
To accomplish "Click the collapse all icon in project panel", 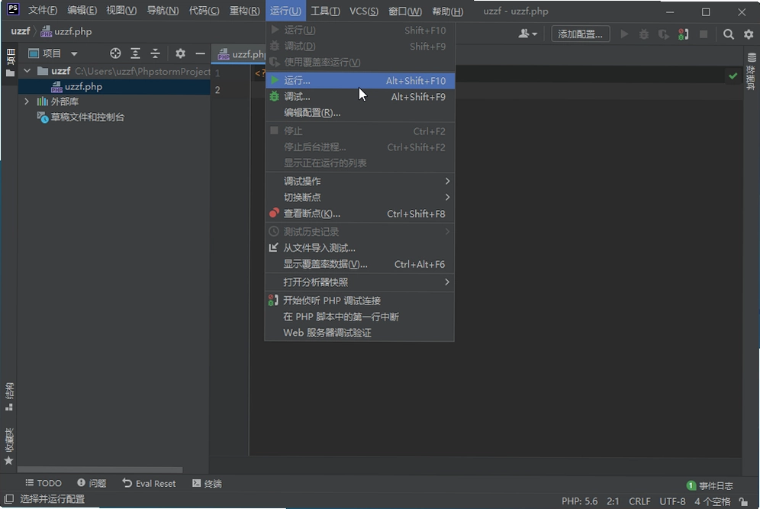I will click(x=155, y=53).
